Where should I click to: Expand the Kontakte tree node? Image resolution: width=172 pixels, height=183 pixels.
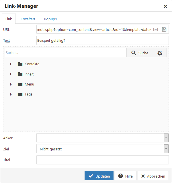[11, 64]
